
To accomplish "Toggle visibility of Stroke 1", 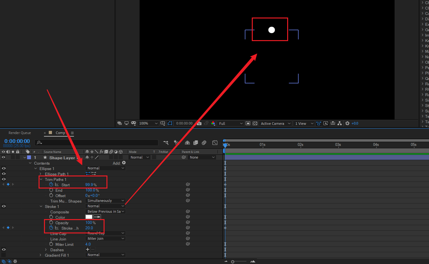I will 4,206.
